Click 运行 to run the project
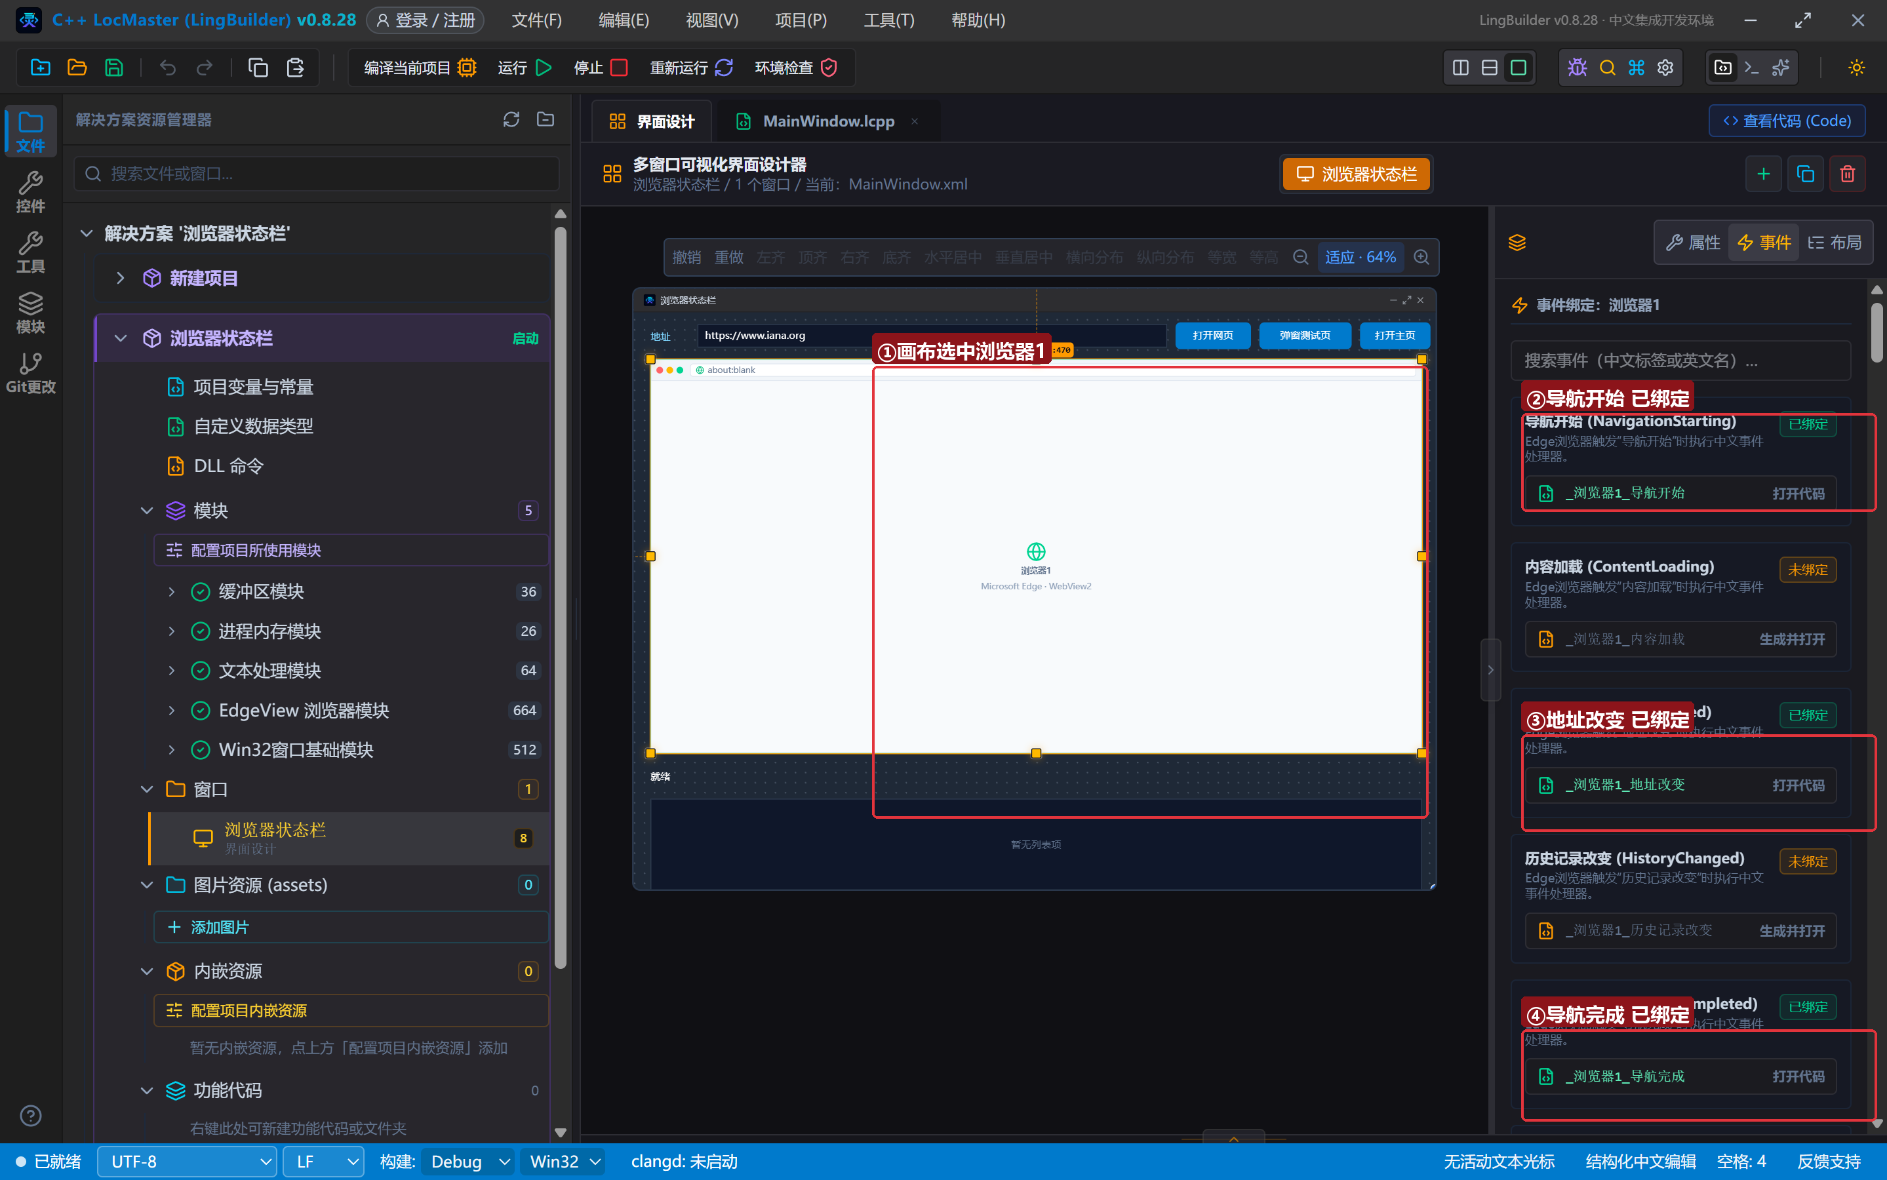This screenshot has height=1180, width=1887. tap(525, 68)
